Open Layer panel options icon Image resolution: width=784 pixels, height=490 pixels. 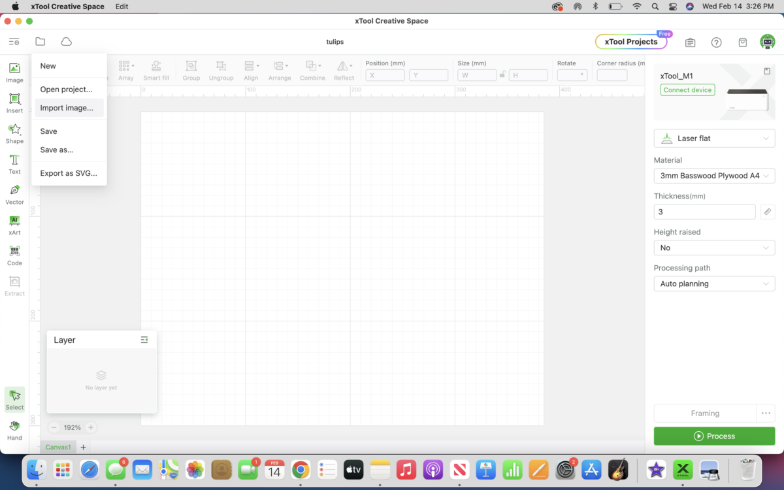[x=144, y=340]
